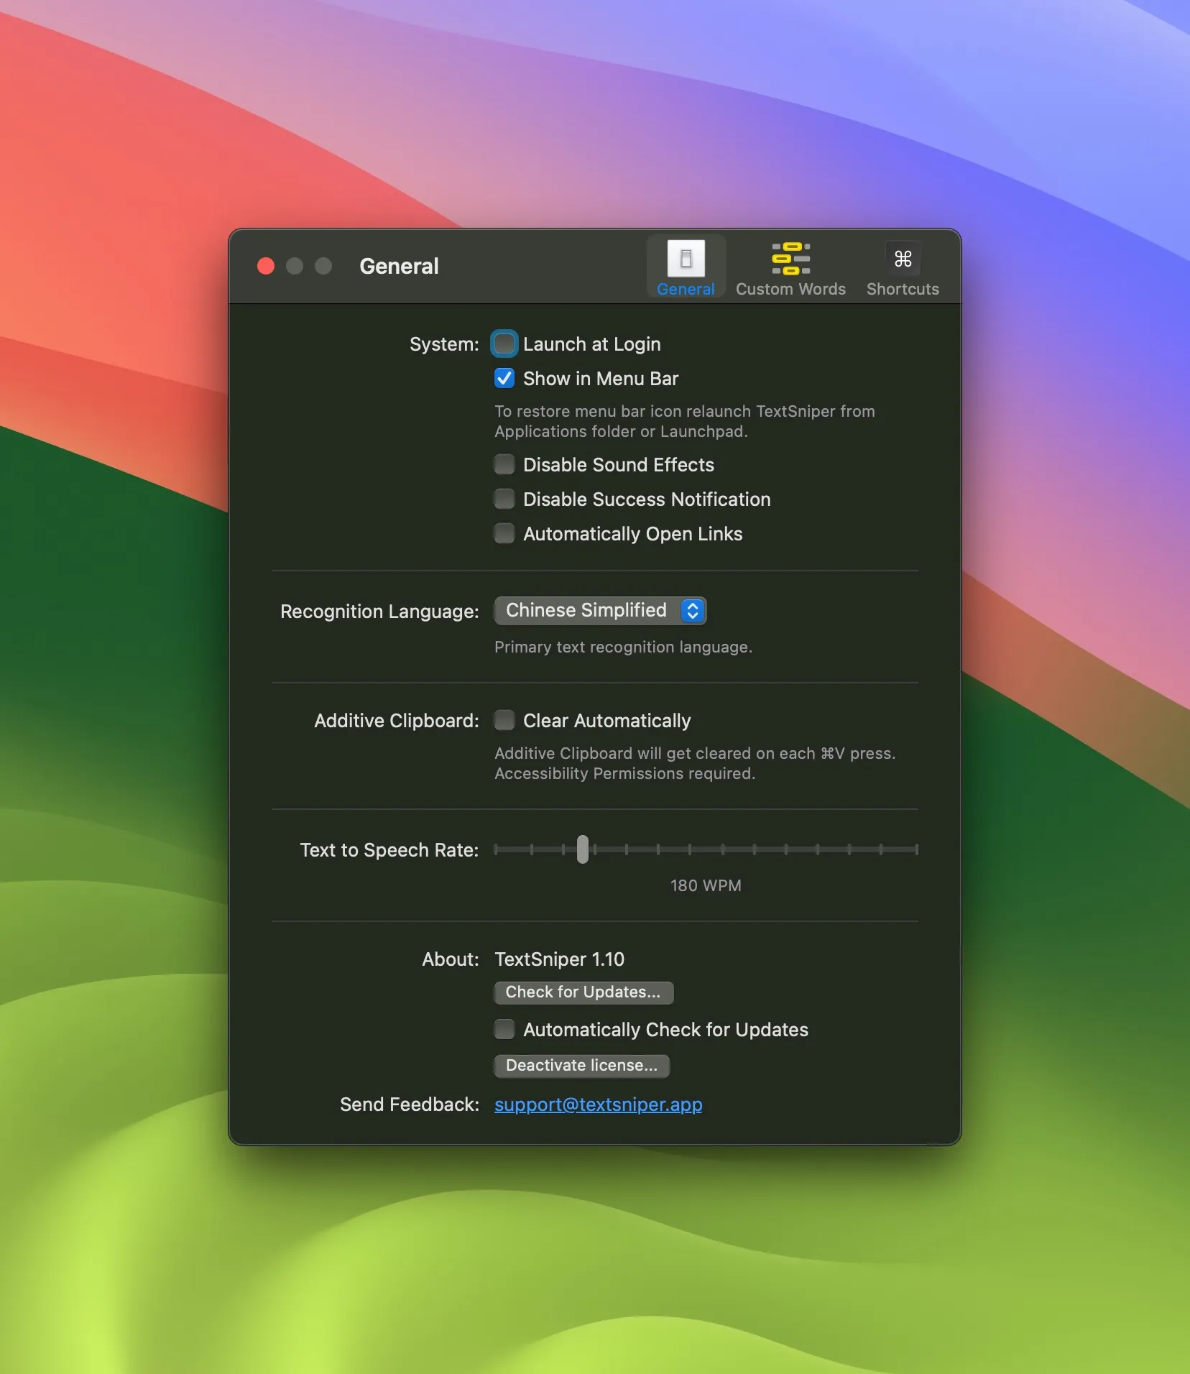Enable Automatically Check for Updates

pos(504,1030)
